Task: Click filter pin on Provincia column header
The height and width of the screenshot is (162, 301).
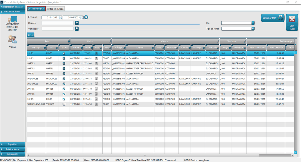Action: pos(177,48)
